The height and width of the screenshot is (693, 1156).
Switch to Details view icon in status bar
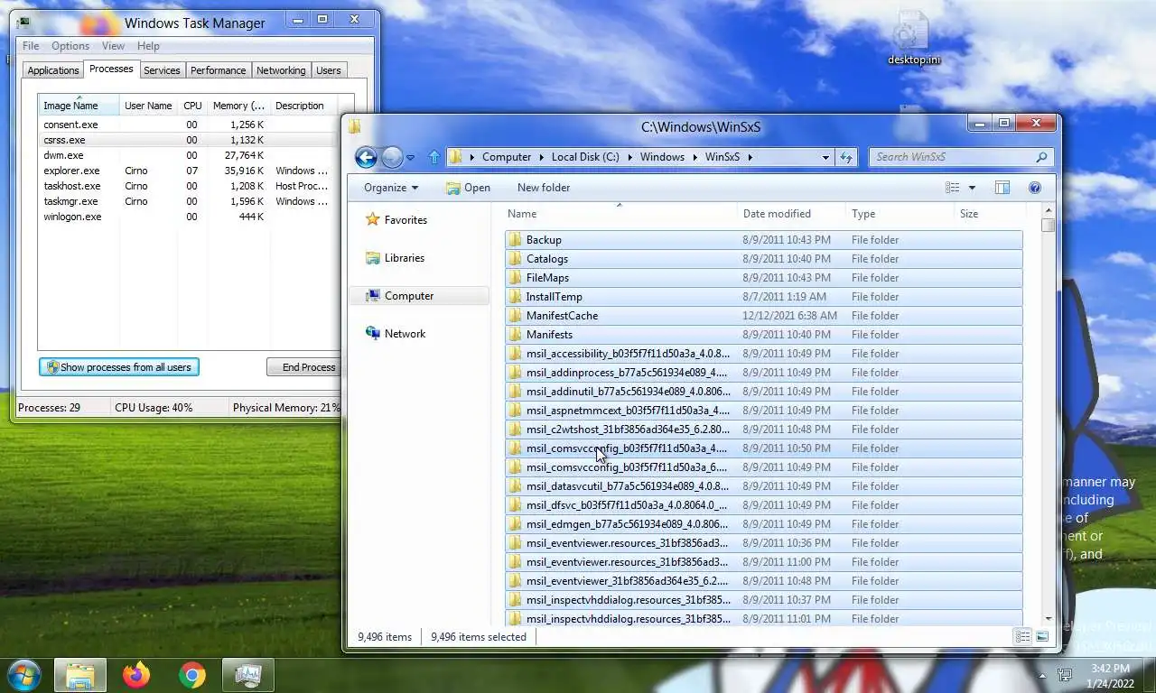point(1022,637)
